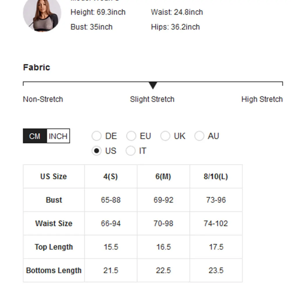The width and height of the screenshot is (291, 291).
Task: Click the Slight Stretch fabric label
Action: click(x=152, y=99)
